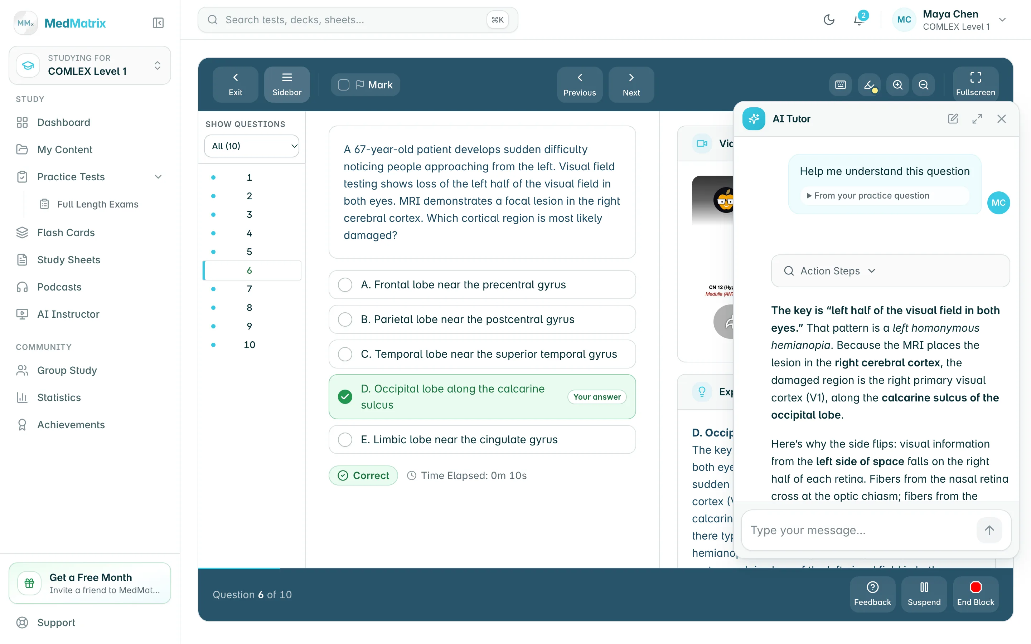Click the AI Tutor message input

(x=859, y=530)
